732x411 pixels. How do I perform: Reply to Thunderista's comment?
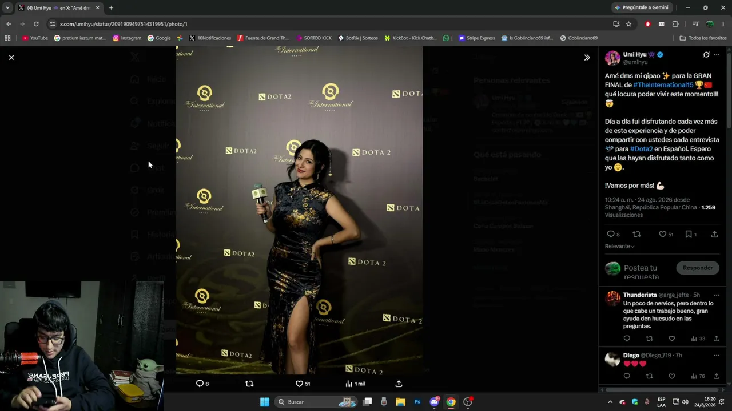coord(627,339)
